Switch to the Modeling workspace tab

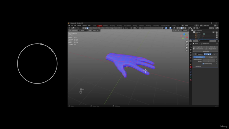click(106, 26)
